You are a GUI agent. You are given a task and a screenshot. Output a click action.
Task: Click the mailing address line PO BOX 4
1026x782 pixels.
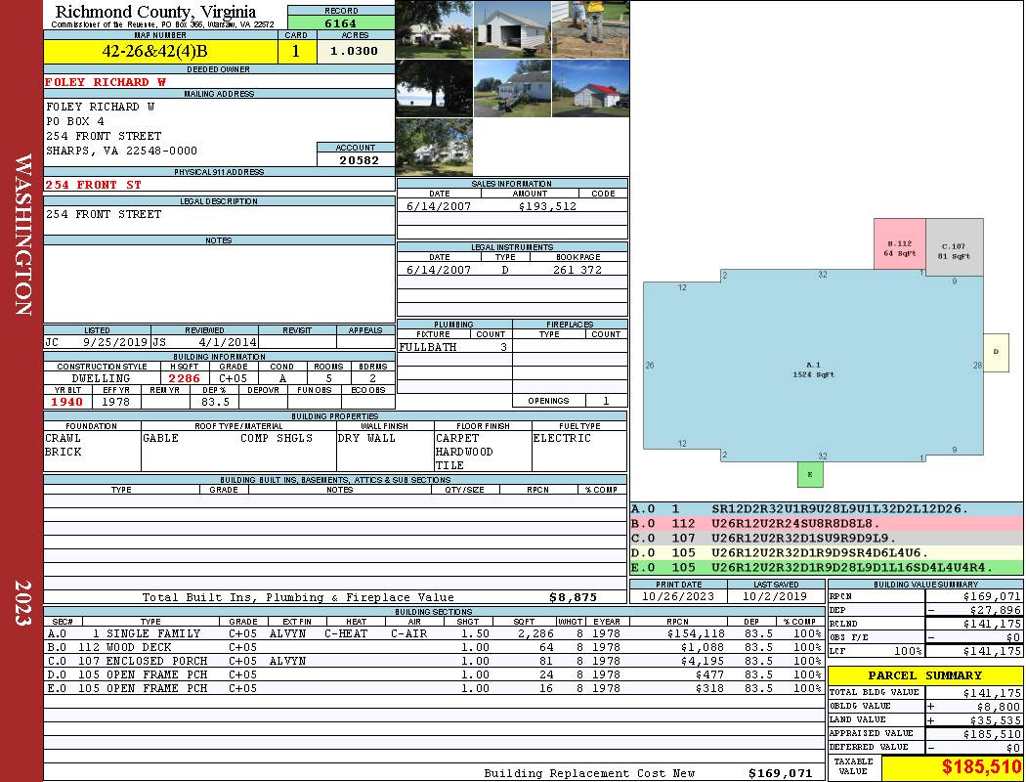(x=74, y=121)
